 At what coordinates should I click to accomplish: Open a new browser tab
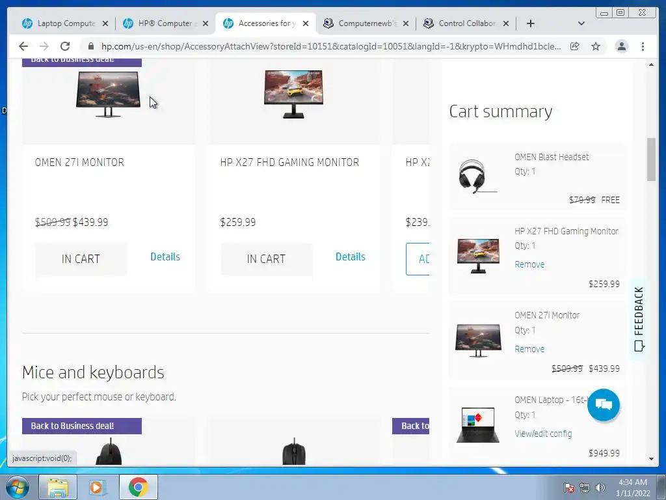tap(531, 23)
